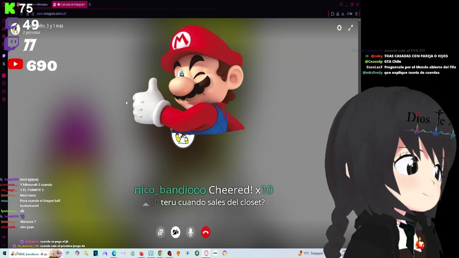
Task: Enter fullscreen mode in Instagram call
Action: pos(350,28)
